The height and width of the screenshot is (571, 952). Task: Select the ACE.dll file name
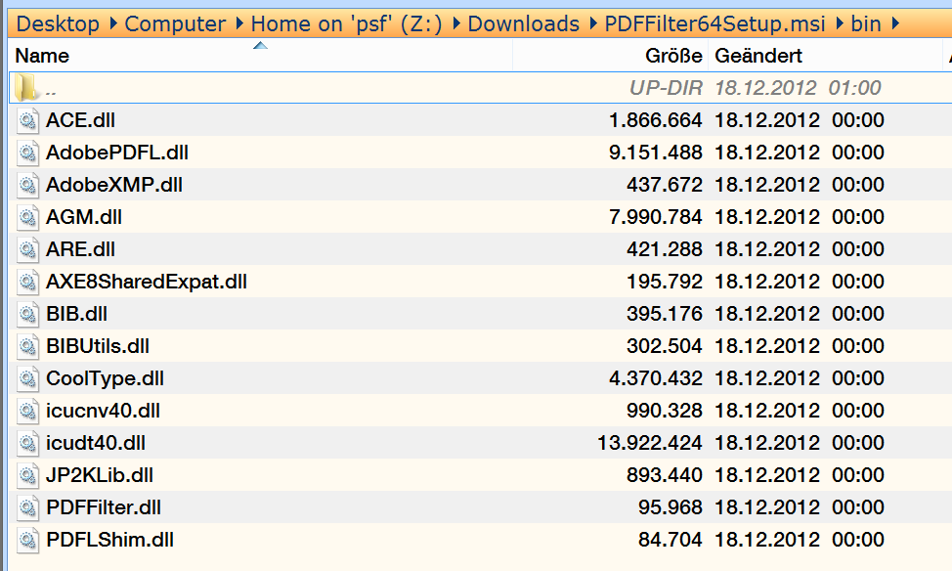click(x=81, y=120)
